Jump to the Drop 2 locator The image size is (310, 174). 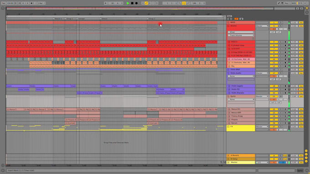[151, 19]
